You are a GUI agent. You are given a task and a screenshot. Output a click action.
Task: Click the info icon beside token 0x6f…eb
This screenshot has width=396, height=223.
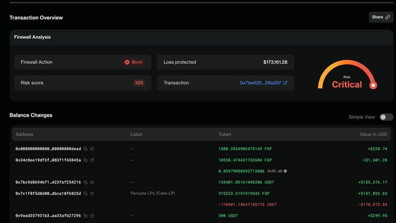point(285,171)
